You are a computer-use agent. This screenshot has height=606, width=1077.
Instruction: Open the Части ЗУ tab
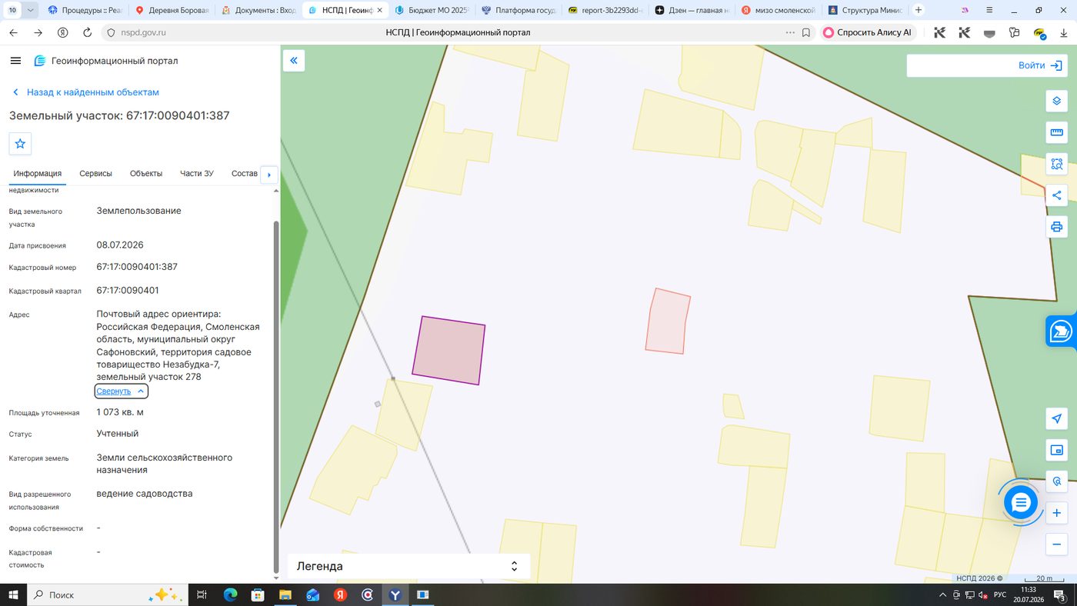(x=197, y=174)
